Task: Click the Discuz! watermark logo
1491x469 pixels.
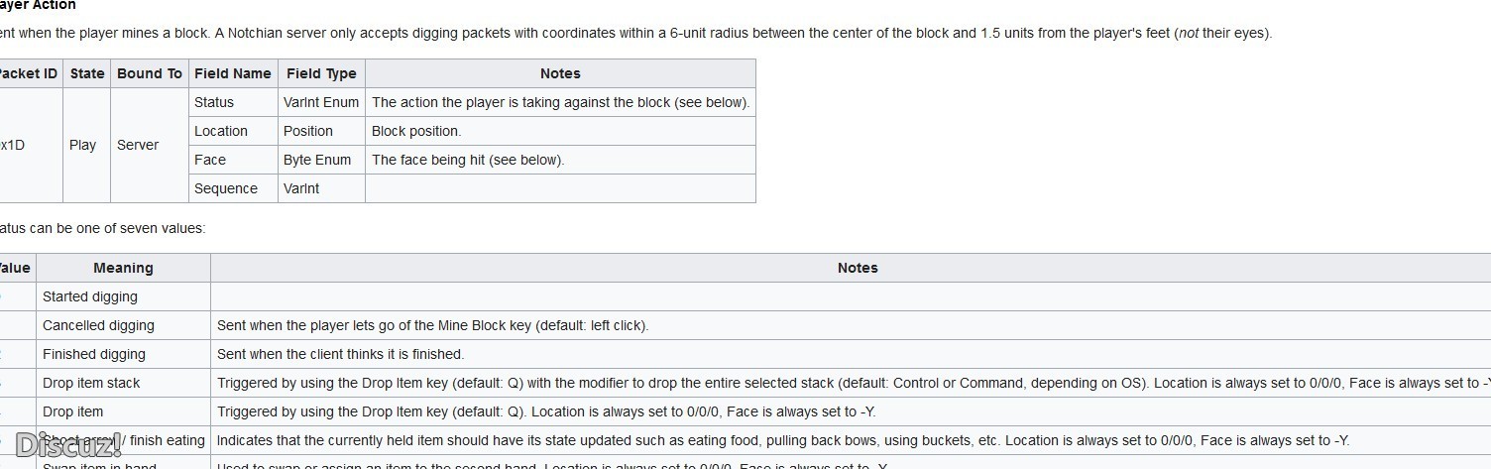Action: [68, 444]
